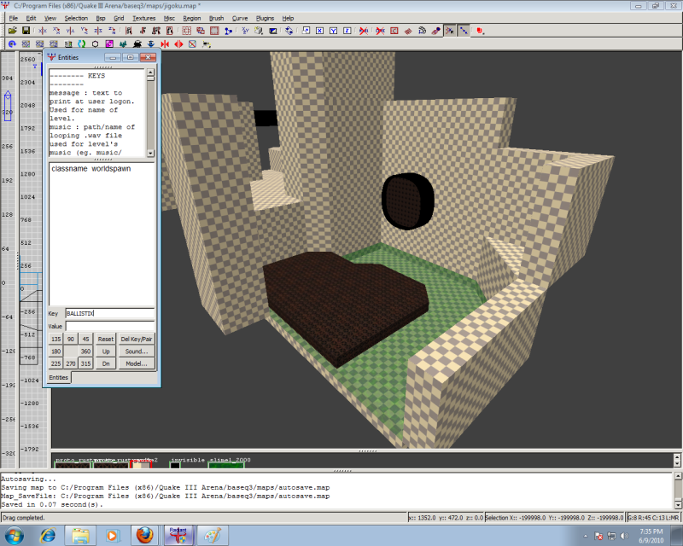Set entity angle to 270
Screen dimensions: 683x546
(x=71, y=363)
